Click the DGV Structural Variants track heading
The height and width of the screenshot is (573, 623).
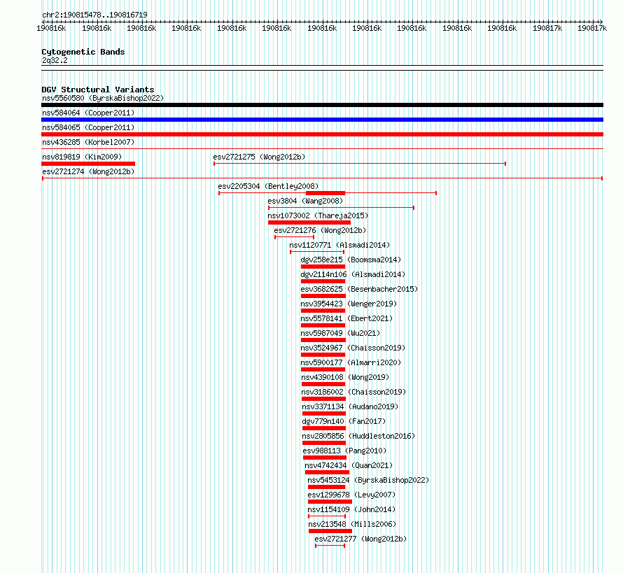[98, 90]
